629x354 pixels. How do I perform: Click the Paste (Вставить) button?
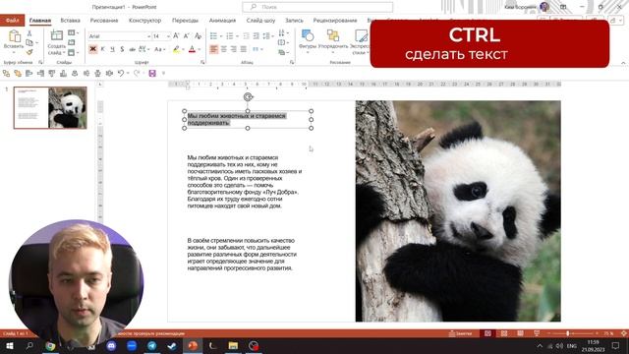click(14, 41)
